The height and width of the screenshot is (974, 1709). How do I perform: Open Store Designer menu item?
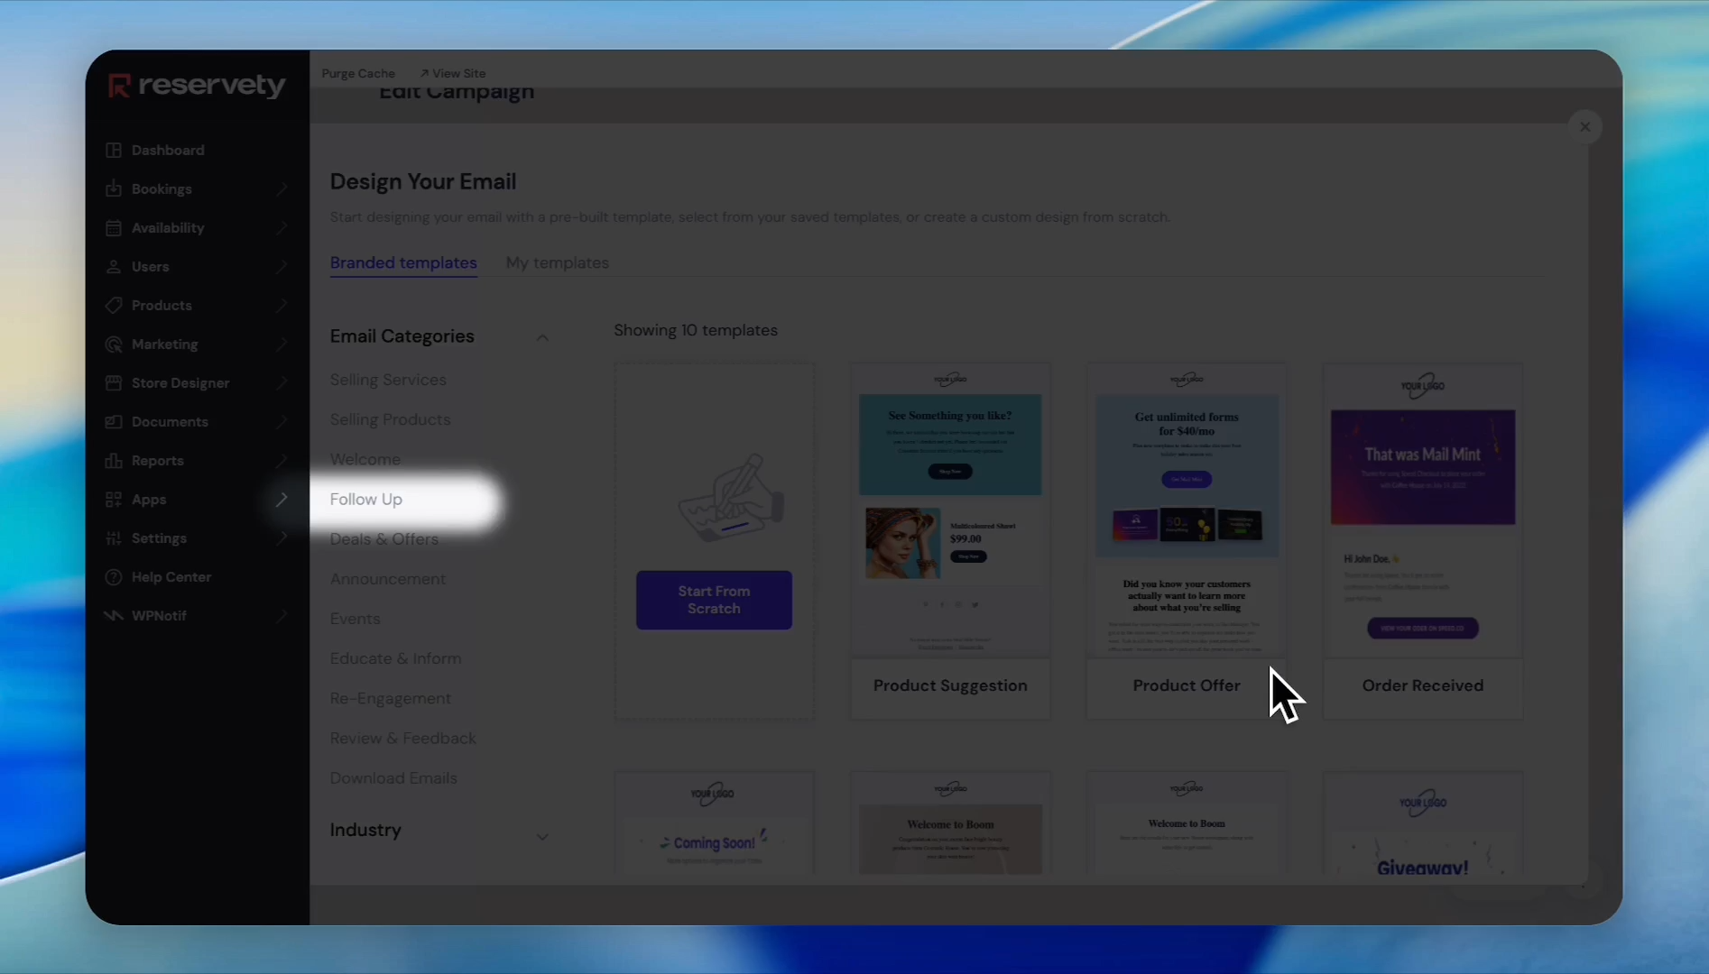click(180, 382)
